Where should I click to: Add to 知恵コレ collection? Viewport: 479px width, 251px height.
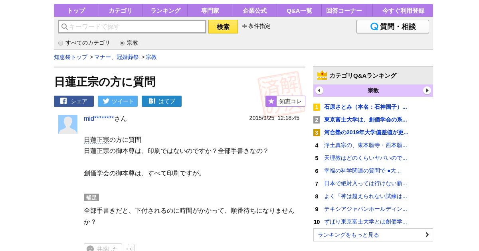(285, 101)
